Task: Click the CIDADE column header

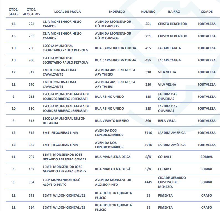Action: [x=206, y=12]
